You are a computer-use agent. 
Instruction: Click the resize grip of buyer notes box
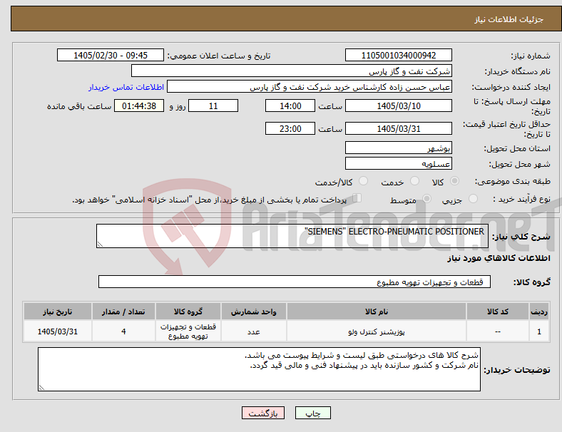[41, 388]
